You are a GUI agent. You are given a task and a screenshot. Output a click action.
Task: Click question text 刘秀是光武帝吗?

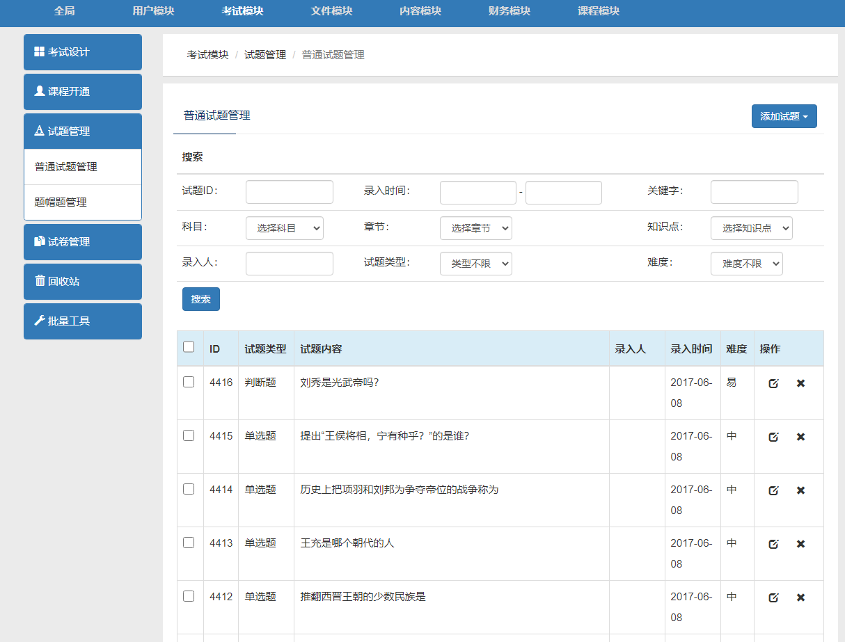(340, 383)
